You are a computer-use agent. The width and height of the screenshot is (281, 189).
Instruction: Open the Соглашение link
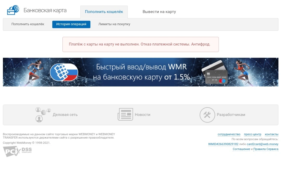[241, 149]
